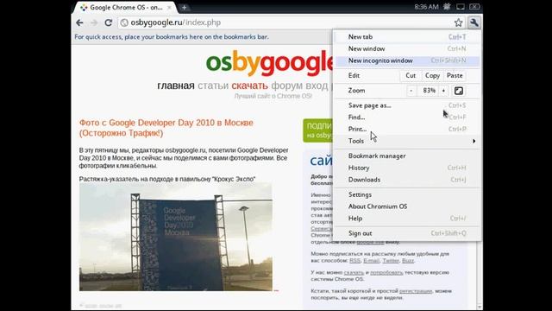Open History from menu

click(407, 168)
